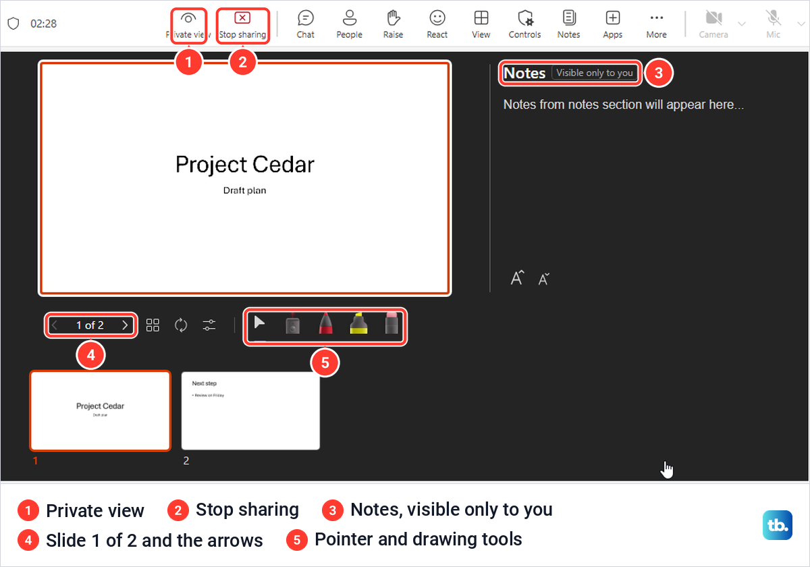Turn on the Camera

coord(713,24)
